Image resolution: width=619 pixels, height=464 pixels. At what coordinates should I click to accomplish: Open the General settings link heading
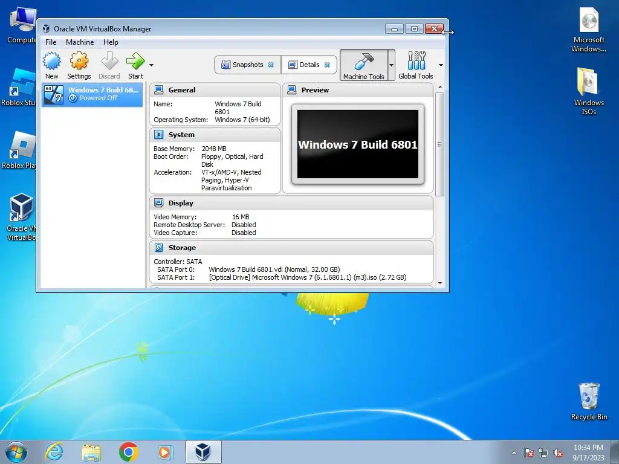point(181,90)
